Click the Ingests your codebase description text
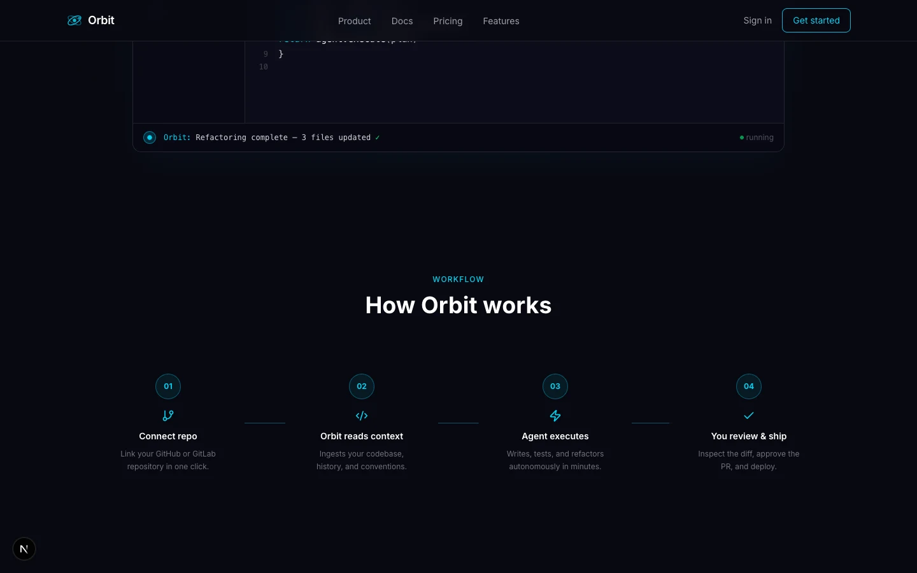The height and width of the screenshot is (573, 917). [x=362, y=460]
